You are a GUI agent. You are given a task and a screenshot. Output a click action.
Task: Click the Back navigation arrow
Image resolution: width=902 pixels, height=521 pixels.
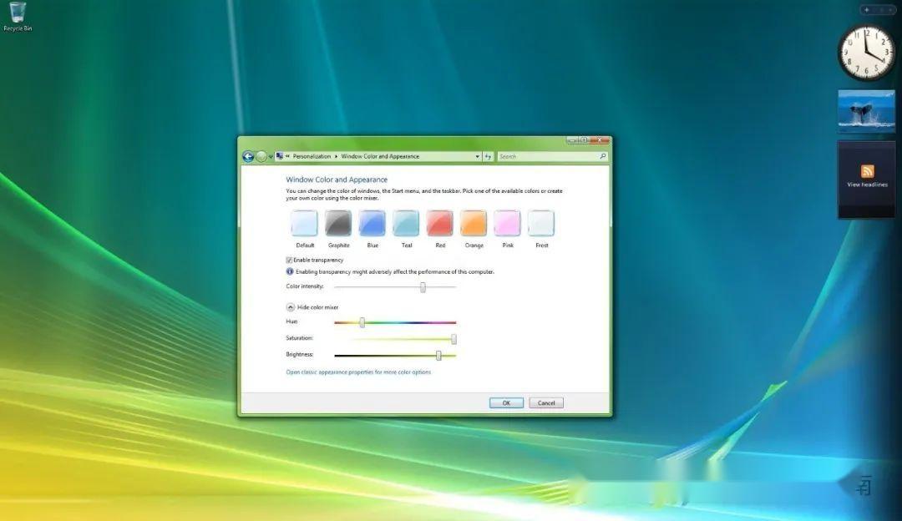(x=248, y=156)
